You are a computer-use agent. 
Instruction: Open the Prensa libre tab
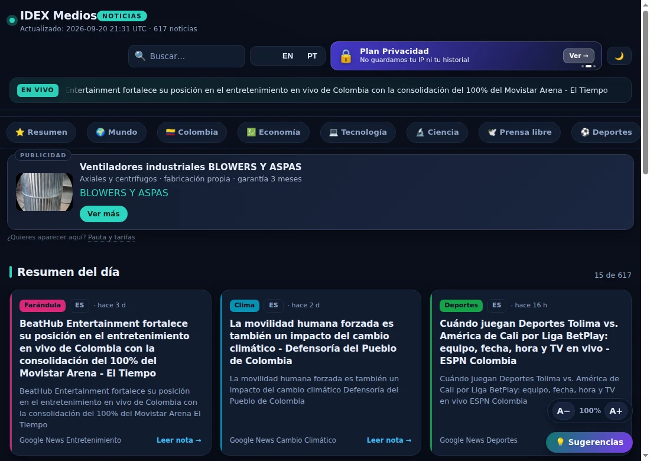[519, 132]
